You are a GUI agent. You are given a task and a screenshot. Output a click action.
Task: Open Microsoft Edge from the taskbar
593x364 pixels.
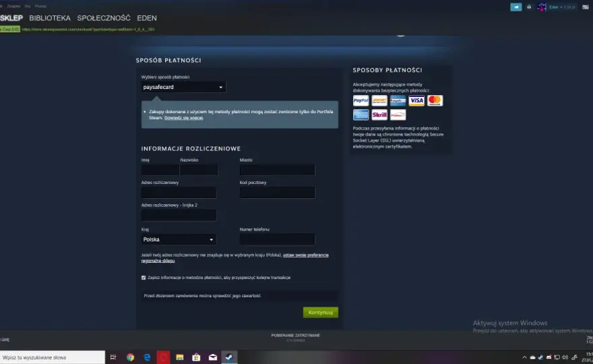coord(147,357)
